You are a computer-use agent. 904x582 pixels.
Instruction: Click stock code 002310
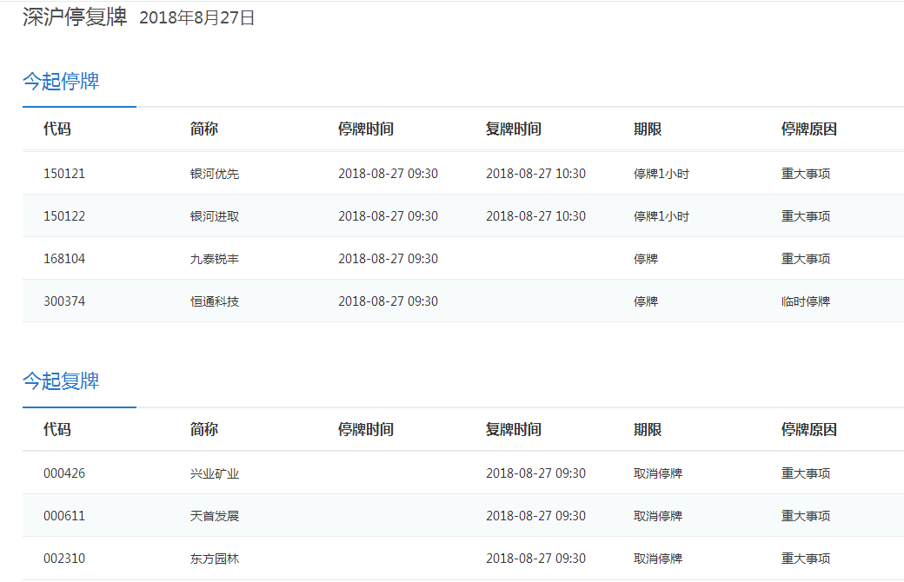[x=64, y=559]
